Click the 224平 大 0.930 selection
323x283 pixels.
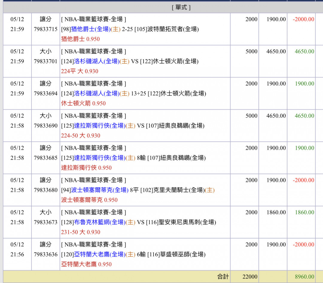80,71
